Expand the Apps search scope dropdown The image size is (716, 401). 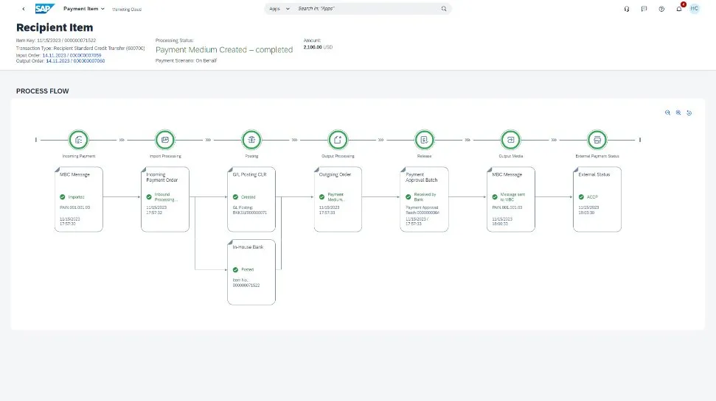(280, 9)
